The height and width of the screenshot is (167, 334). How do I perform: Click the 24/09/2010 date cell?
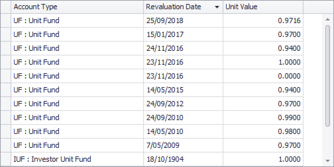click(x=183, y=117)
